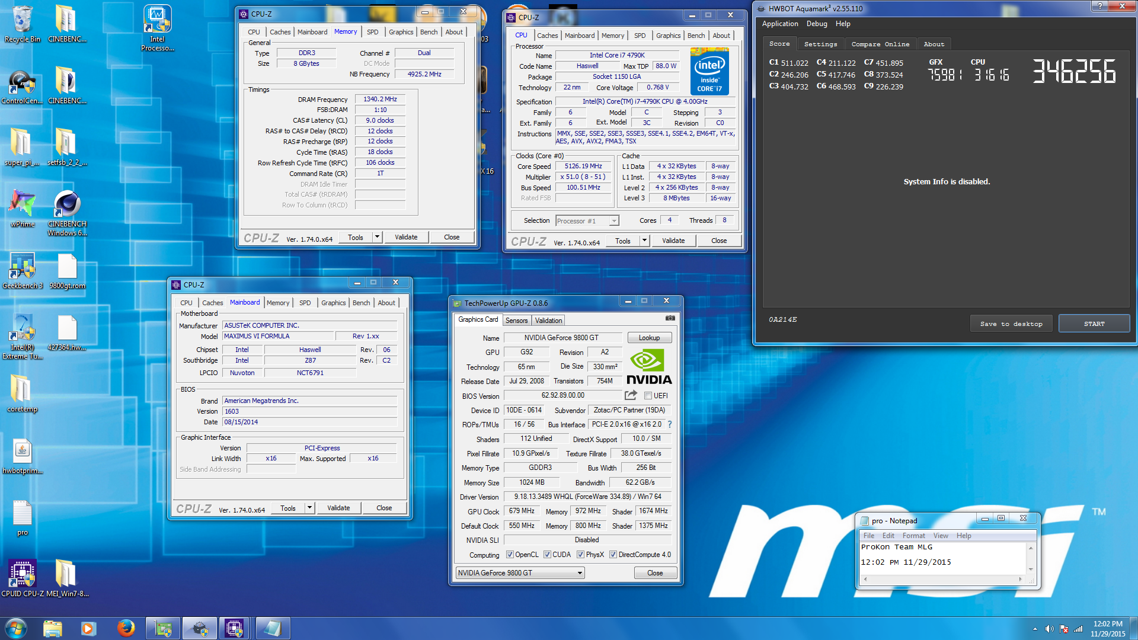Click the Notepad horizontal scrollbar
Screen dimensions: 1138x640
tap(942, 579)
